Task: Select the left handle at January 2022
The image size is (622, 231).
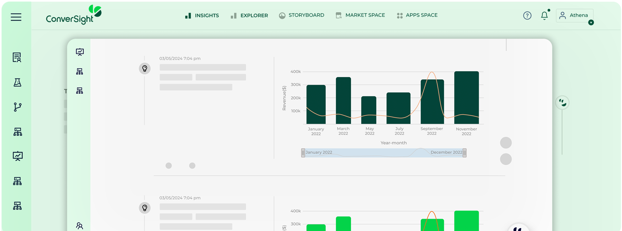Action: point(303,153)
